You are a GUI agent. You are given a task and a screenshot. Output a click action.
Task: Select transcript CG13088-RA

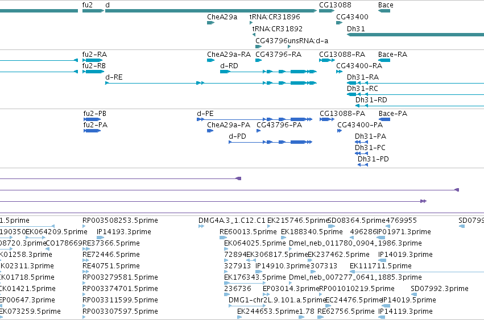(x=327, y=60)
